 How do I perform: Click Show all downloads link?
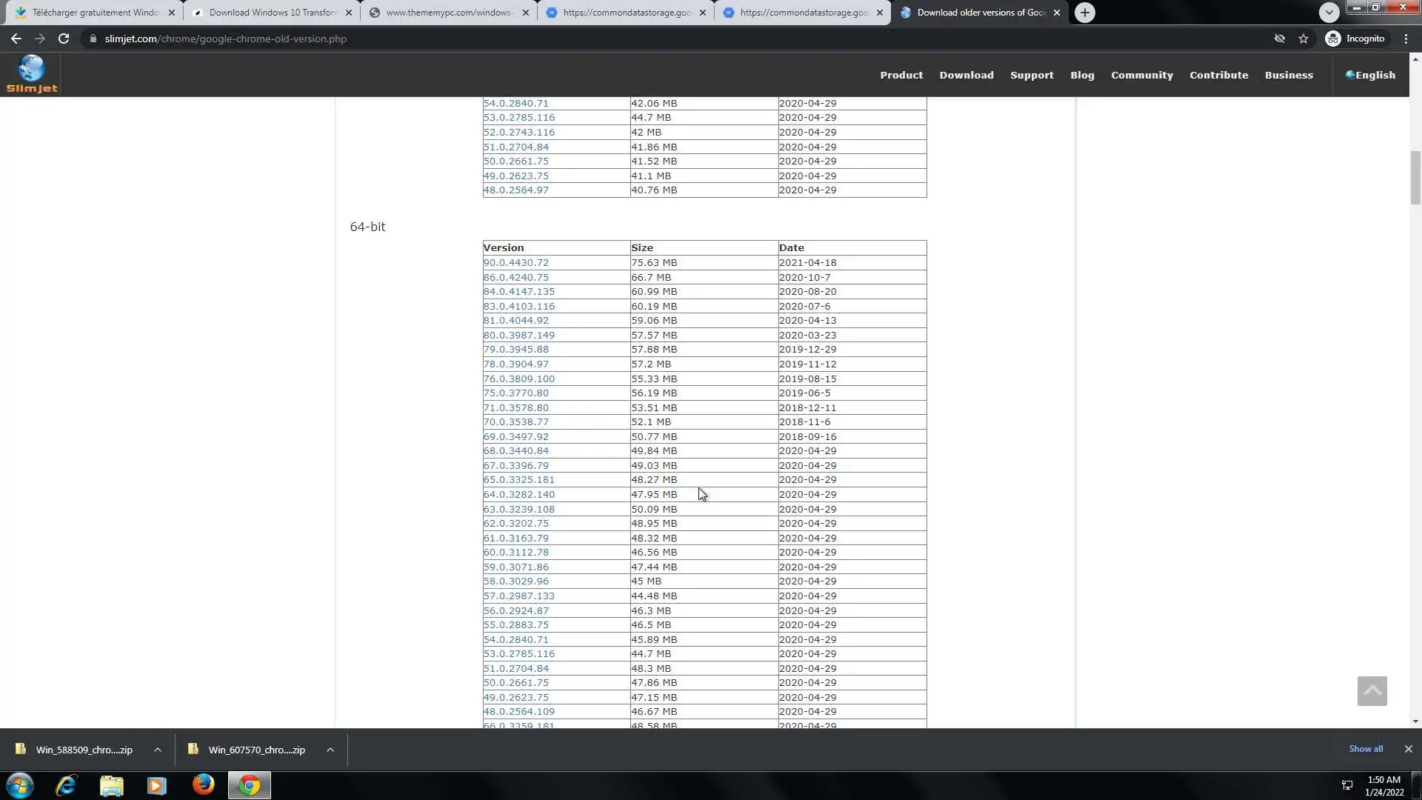(x=1365, y=749)
